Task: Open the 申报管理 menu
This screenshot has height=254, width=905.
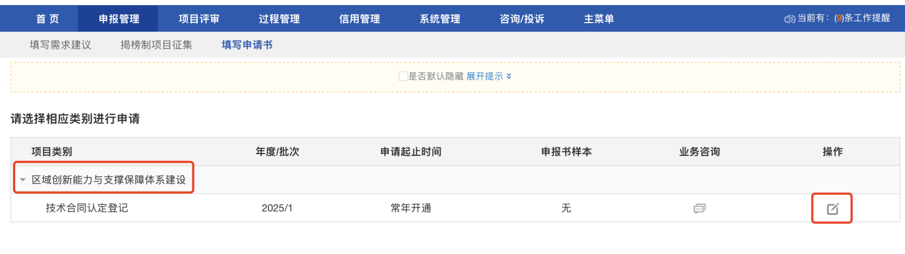Action: [x=119, y=19]
